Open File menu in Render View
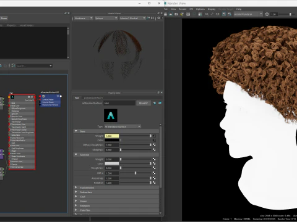Screen dimensions: 297x222 (166, 9)
